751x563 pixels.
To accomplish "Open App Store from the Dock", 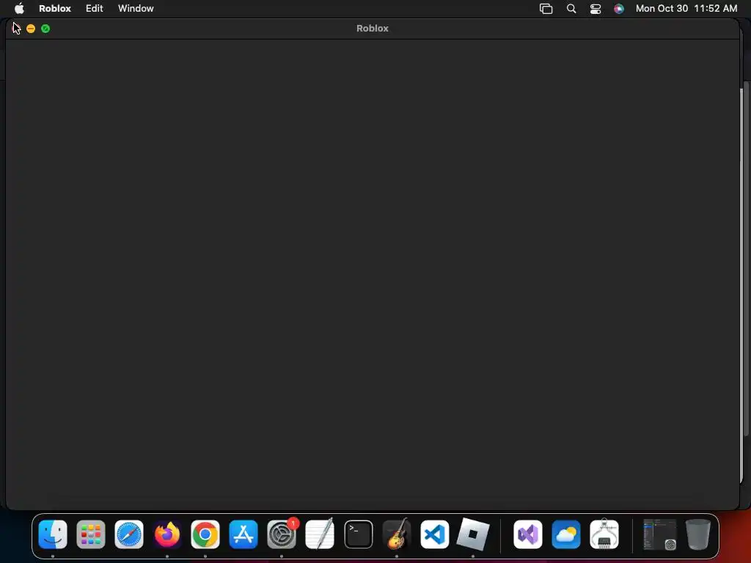I will (x=243, y=534).
